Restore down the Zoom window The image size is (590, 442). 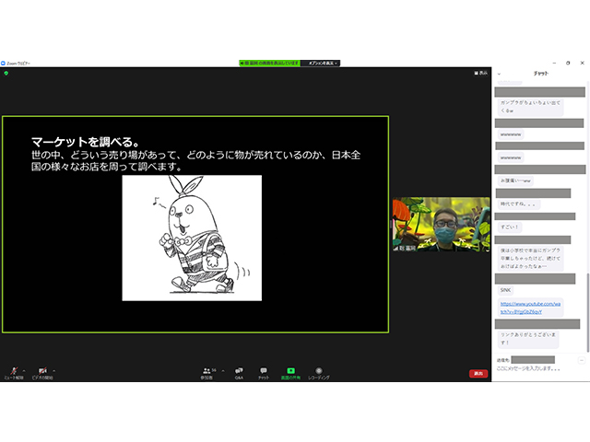568,63
